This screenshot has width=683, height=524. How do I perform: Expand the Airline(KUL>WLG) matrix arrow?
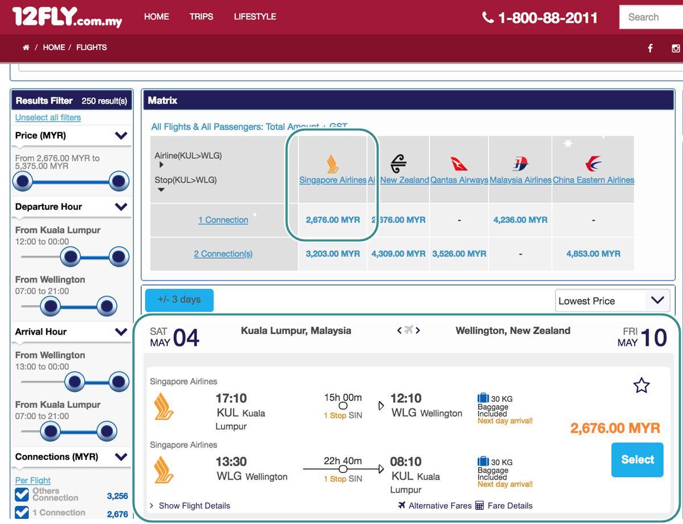(x=162, y=165)
